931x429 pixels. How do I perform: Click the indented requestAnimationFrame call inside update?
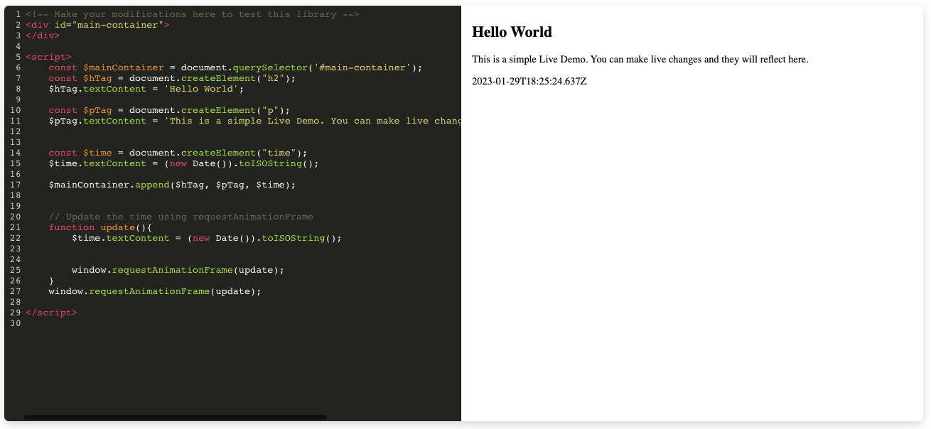pyautogui.click(x=178, y=270)
